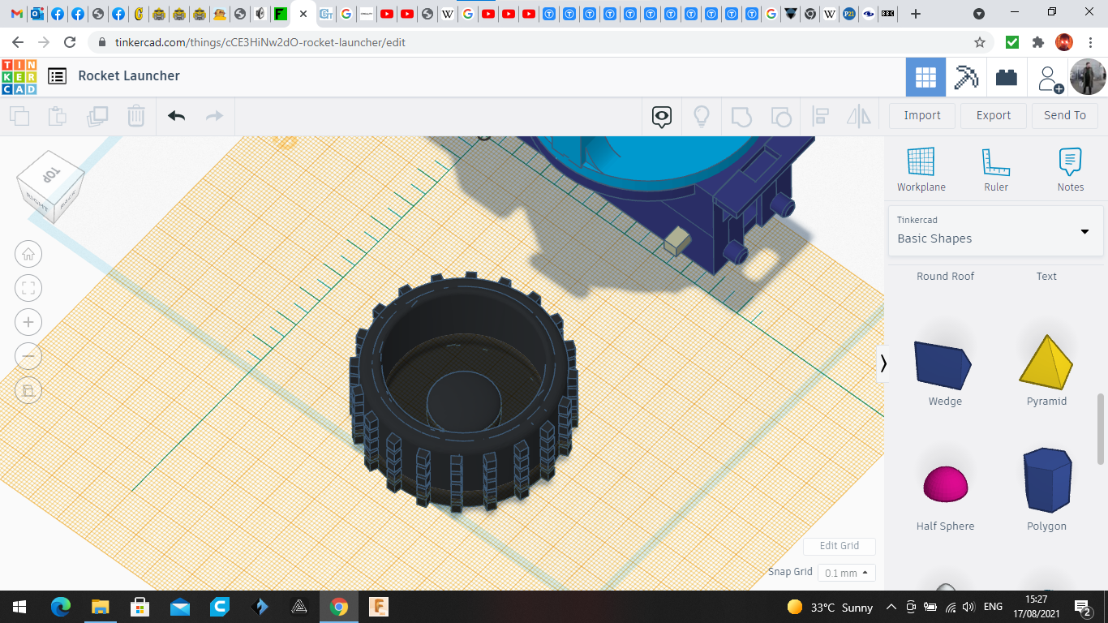Screen dimensions: 1108x623
Task: Click the Duplicate and repeat icon
Action: click(97, 116)
